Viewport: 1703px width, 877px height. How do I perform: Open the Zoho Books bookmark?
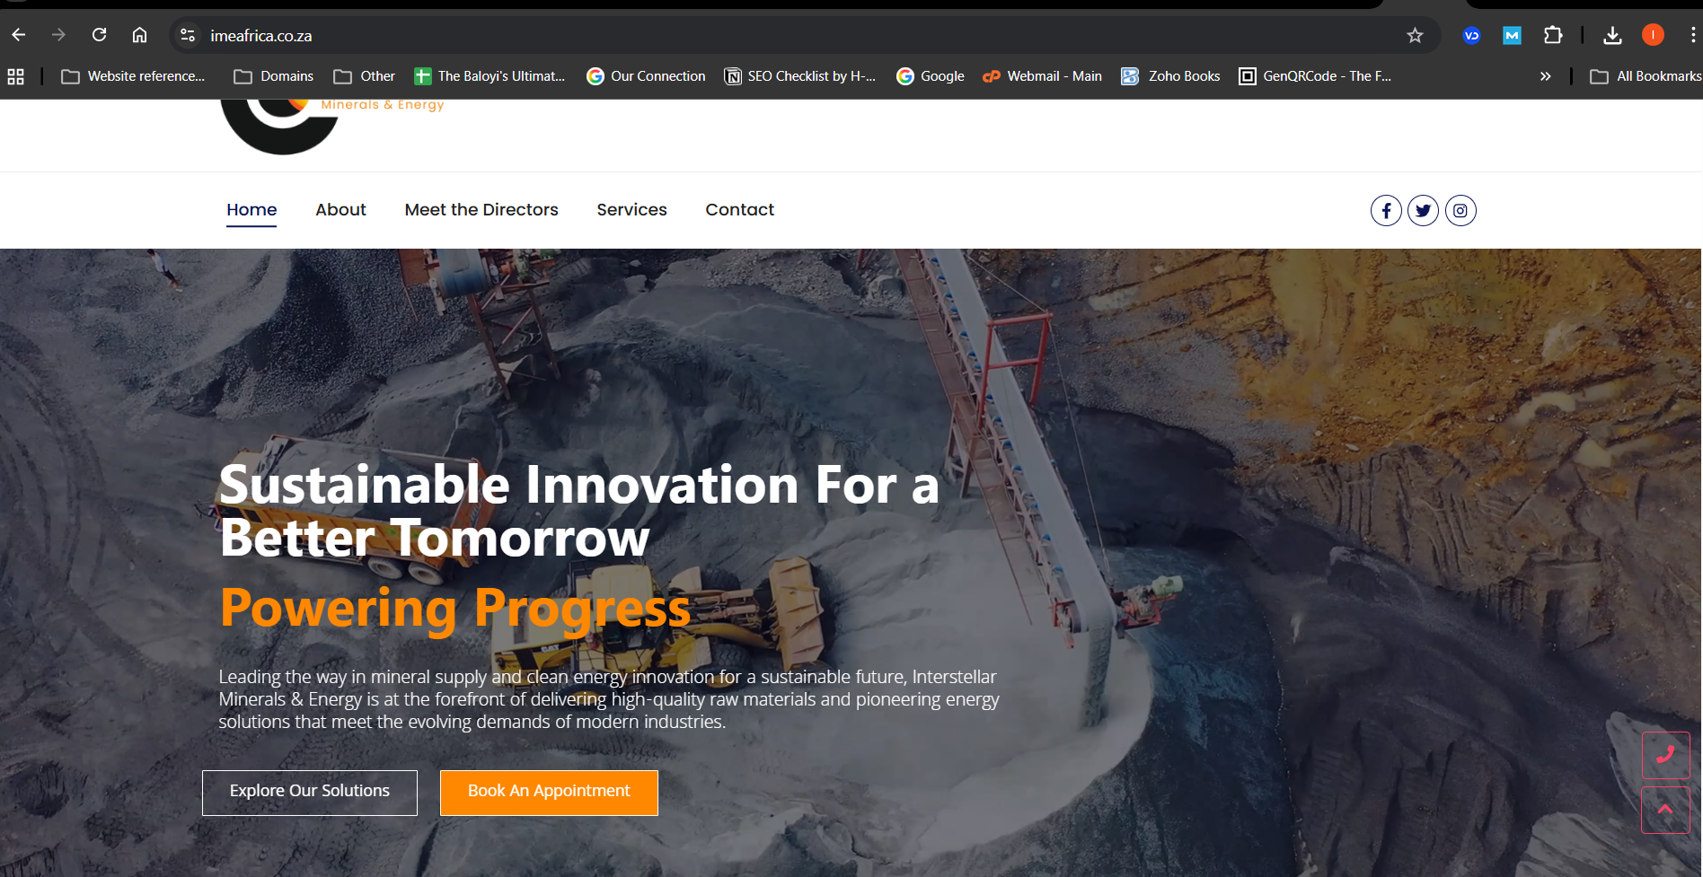[x=1171, y=76]
